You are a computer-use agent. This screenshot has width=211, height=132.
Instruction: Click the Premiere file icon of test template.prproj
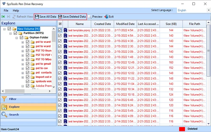(65, 30)
